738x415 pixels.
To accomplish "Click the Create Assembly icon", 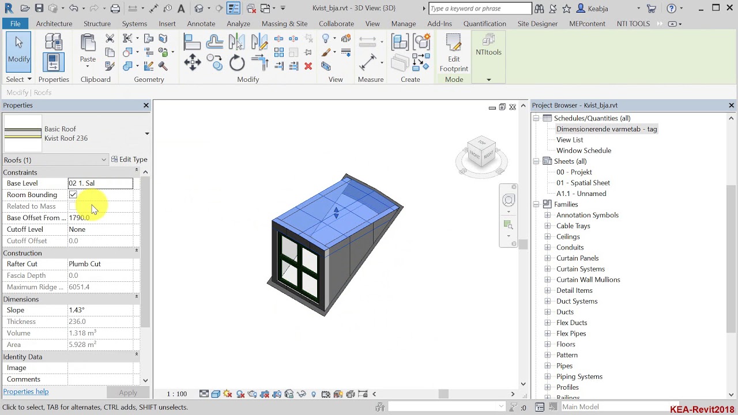I will [400, 42].
